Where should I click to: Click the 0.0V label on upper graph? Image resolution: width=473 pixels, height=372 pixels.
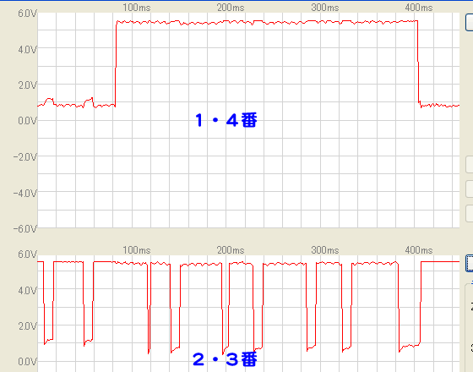27,121
